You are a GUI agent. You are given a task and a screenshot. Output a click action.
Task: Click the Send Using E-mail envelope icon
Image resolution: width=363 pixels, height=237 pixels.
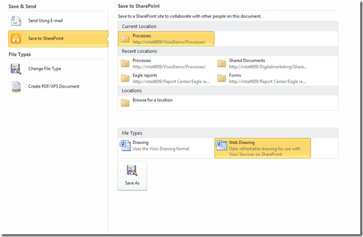click(16, 21)
